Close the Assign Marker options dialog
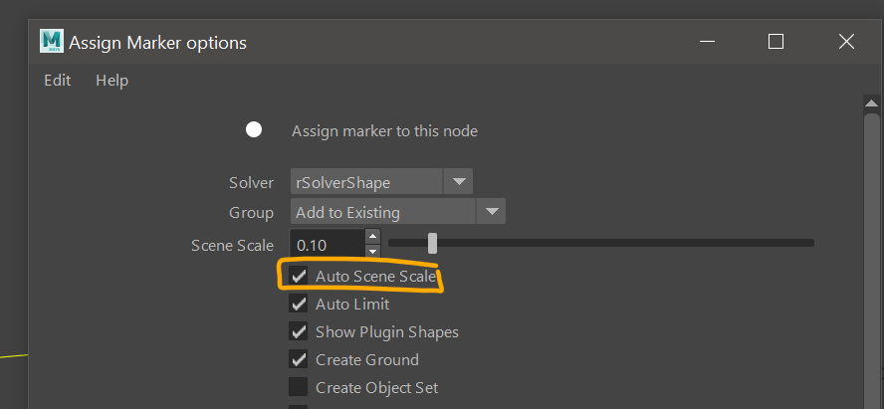 pyautogui.click(x=846, y=42)
